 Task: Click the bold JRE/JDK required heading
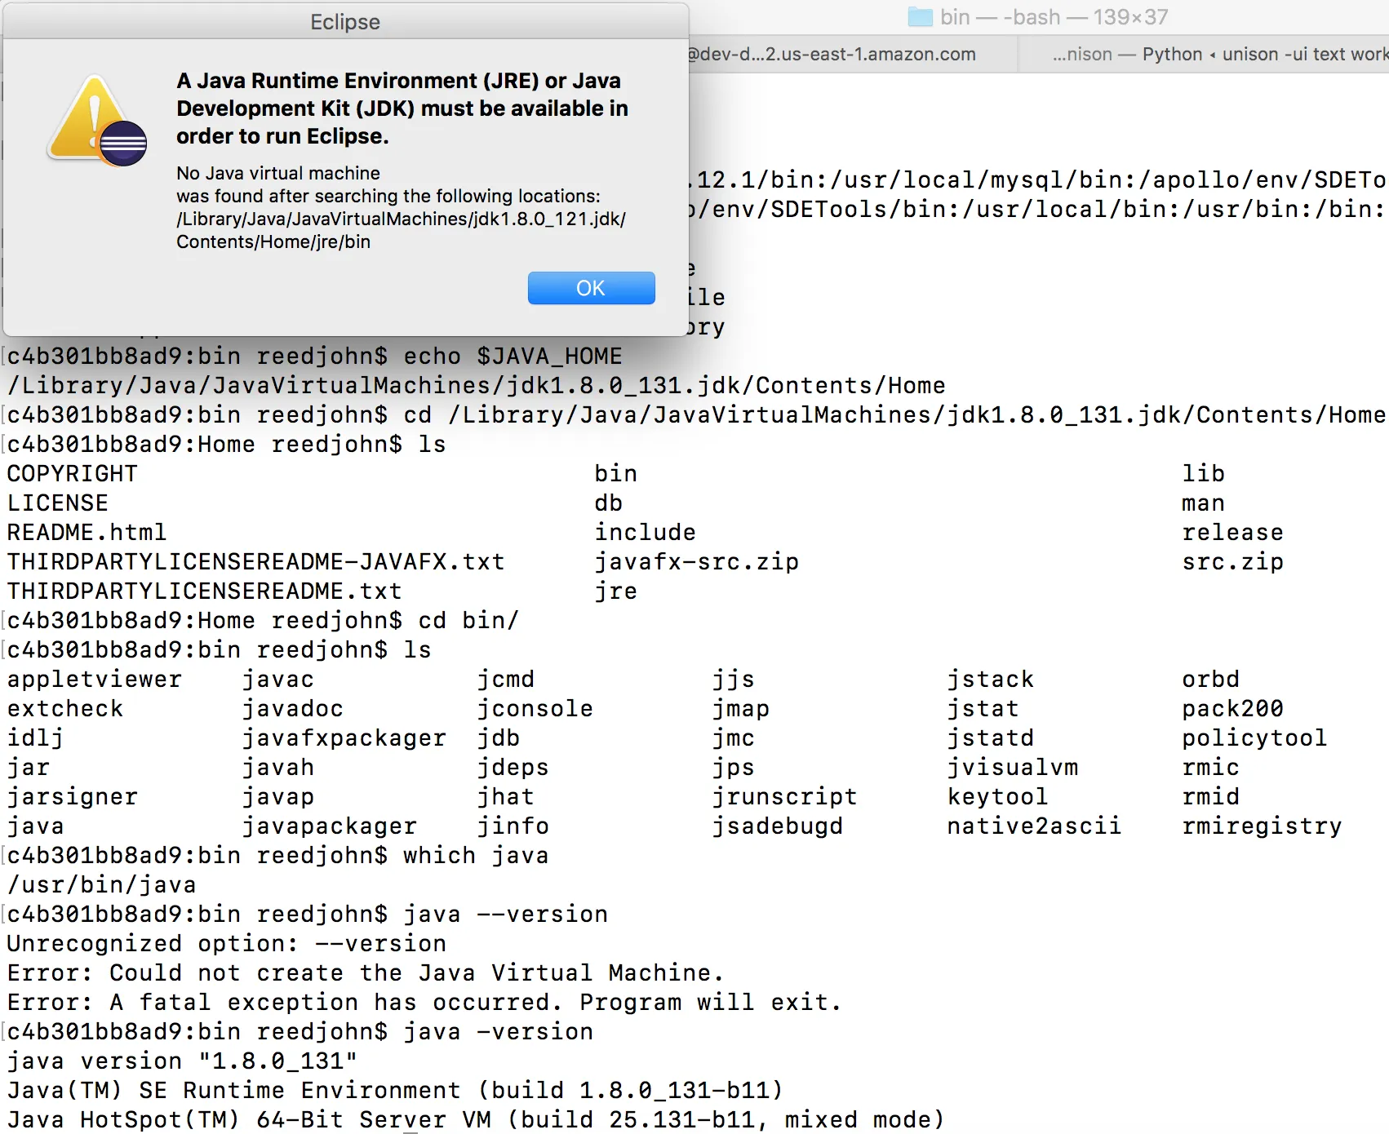click(402, 109)
